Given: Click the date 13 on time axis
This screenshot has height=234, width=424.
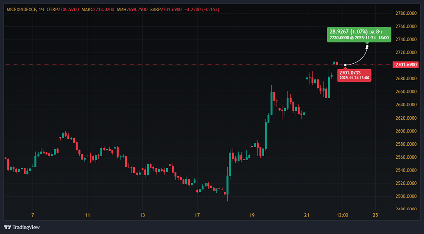Looking at the screenshot, I should click(x=142, y=215).
